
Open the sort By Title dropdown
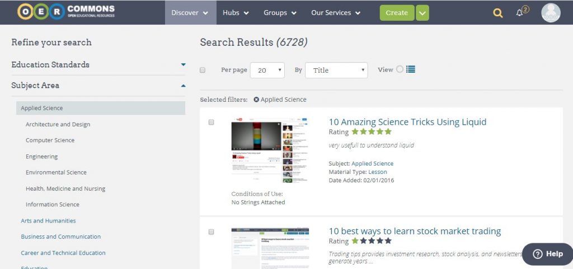point(336,70)
